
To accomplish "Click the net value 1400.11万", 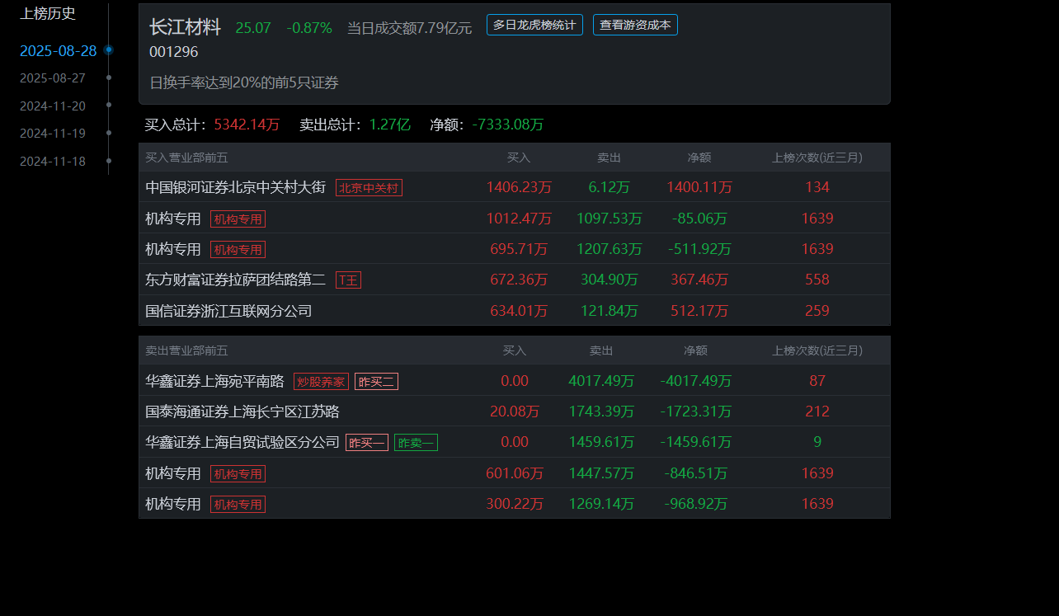I will pos(699,187).
